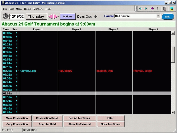Image resolution: width=177 pixels, height=133 pixels.
Task: Select the 06:00a tee time row
Action: click(x=87, y=33)
